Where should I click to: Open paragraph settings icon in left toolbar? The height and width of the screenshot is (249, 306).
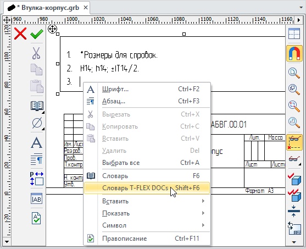coord(36,159)
